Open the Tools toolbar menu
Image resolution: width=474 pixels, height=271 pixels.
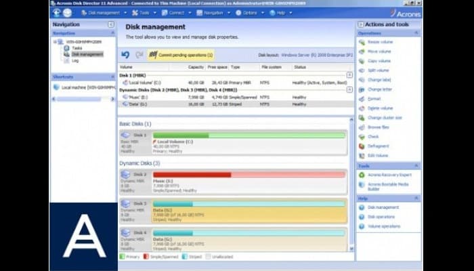pos(144,13)
